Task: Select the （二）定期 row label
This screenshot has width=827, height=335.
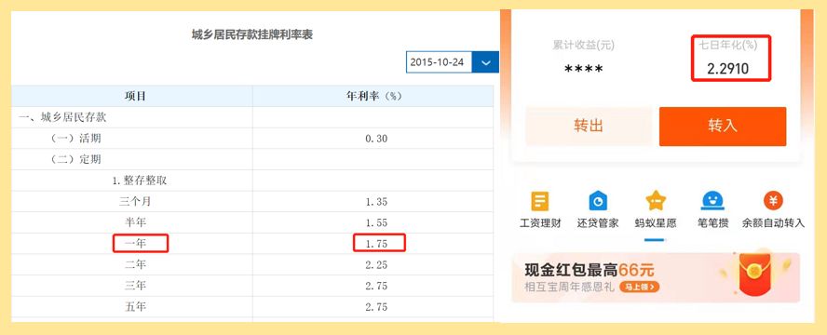Action: point(76,160)
